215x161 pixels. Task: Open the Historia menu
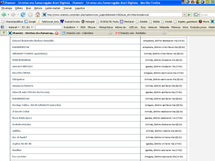[38, 8]
